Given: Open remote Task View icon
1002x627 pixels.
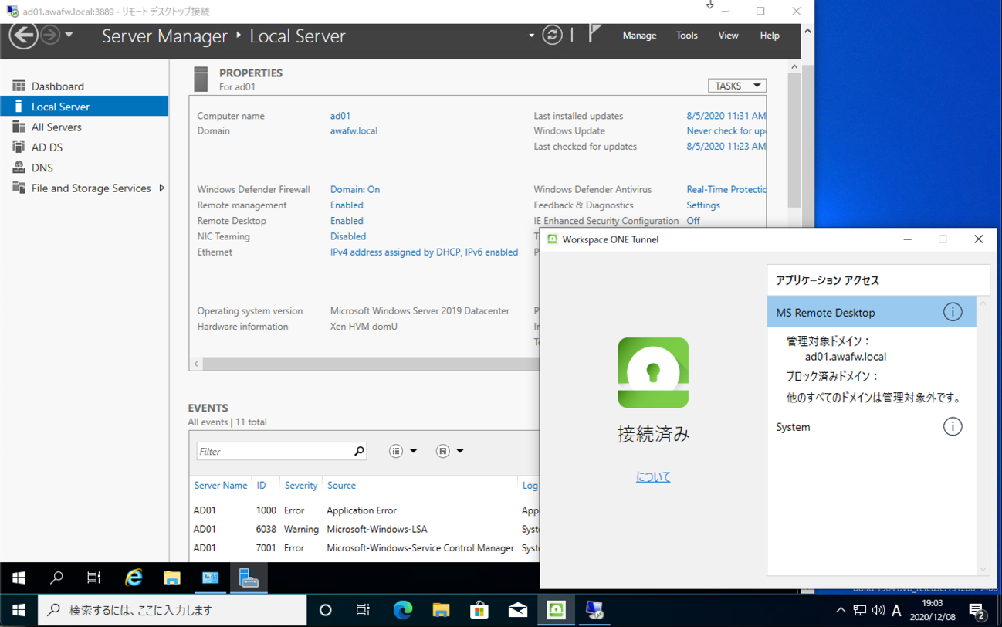Looking at the screenshot, I should [x=94, y=578].
